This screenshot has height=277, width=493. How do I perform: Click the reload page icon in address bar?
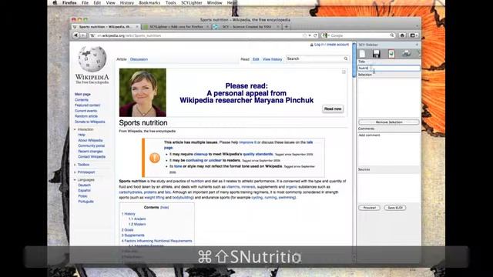(x=315, y=35)
